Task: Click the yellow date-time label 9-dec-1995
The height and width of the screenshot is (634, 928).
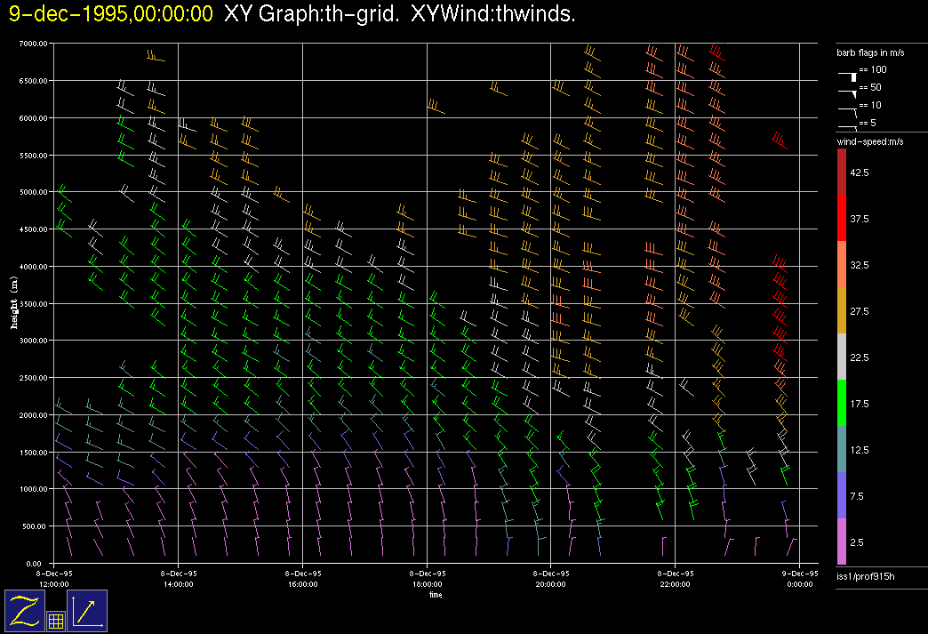Action: tap(112, 14)
